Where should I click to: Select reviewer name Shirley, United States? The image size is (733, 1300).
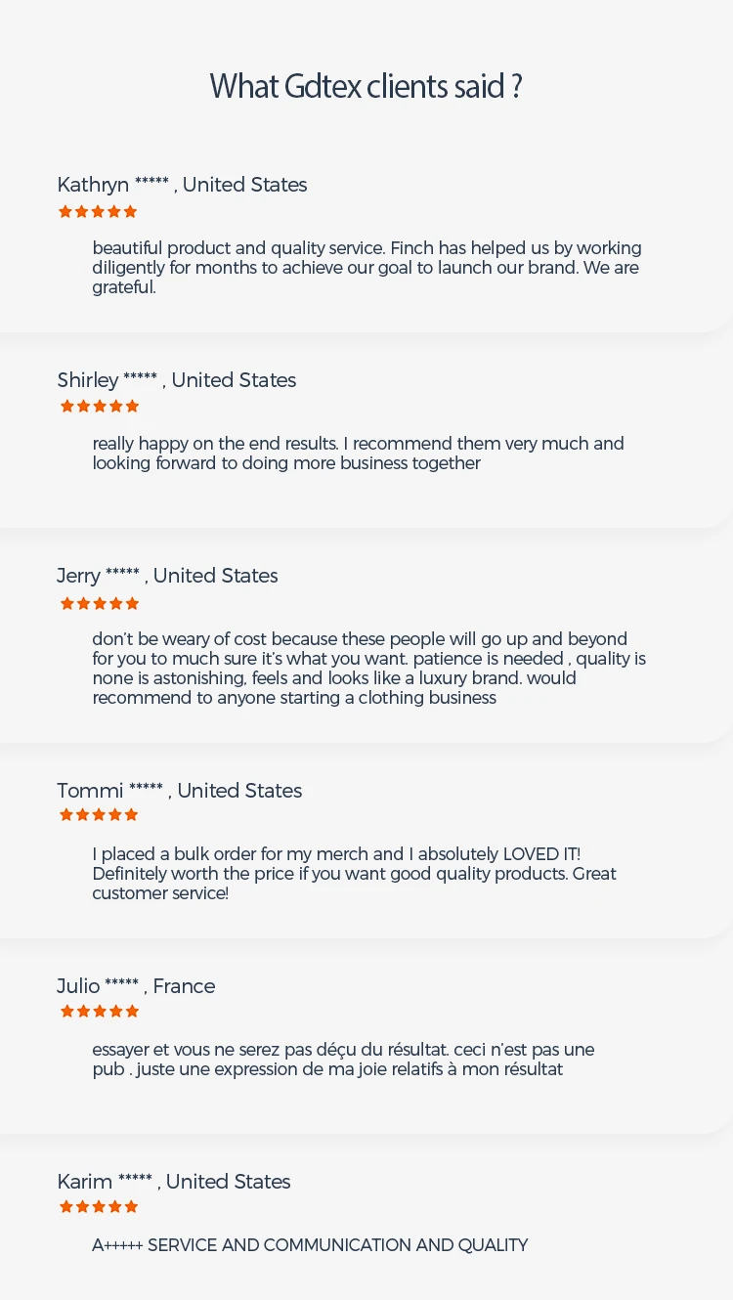coord(176,380)
